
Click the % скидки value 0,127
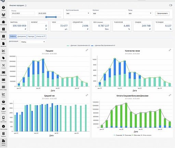click(168, 26)
